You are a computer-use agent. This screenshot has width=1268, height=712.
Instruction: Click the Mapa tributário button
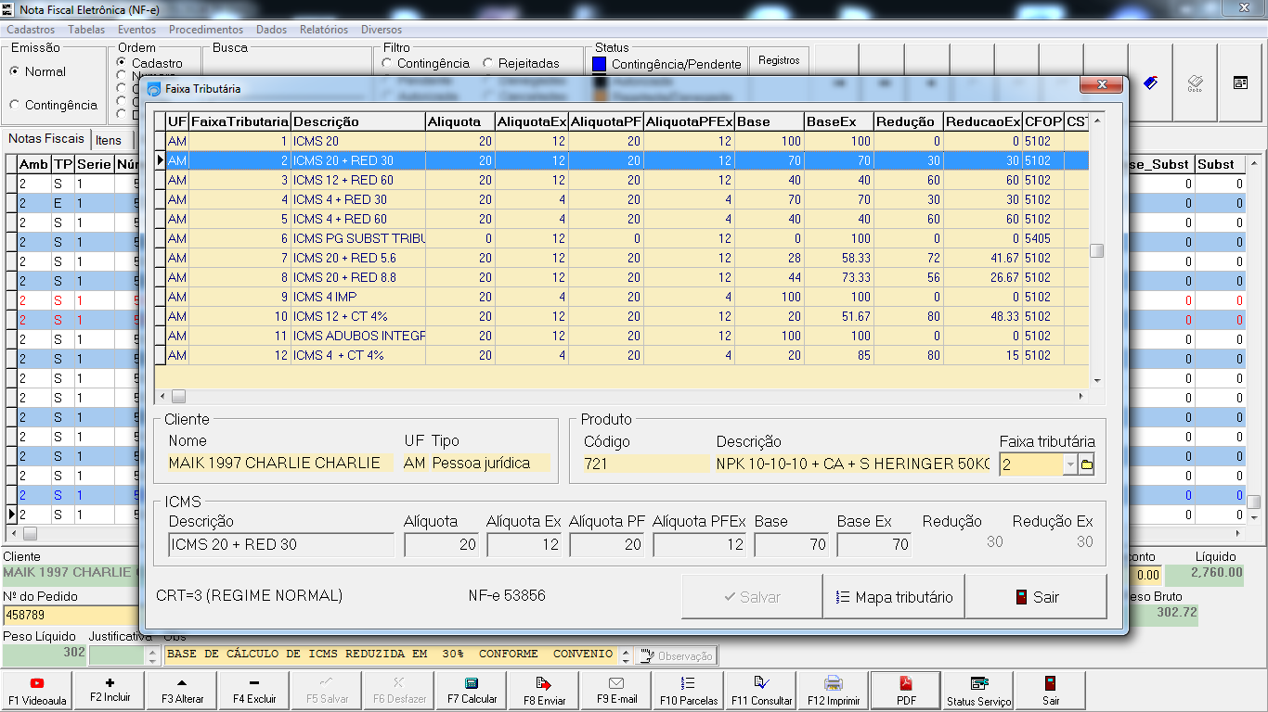pyautogui.click(x=894, y=597)
